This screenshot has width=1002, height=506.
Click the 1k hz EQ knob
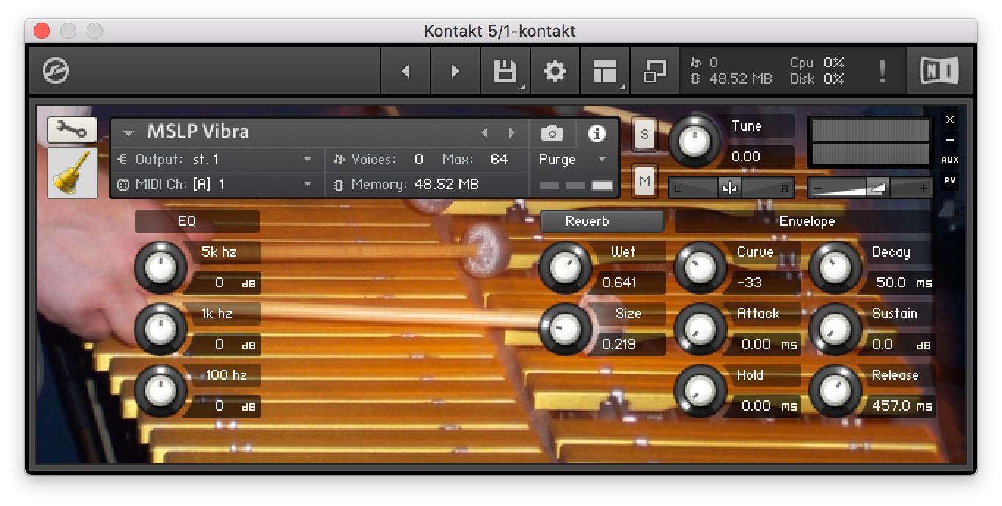pyautogui.click(x=160, y=329)
